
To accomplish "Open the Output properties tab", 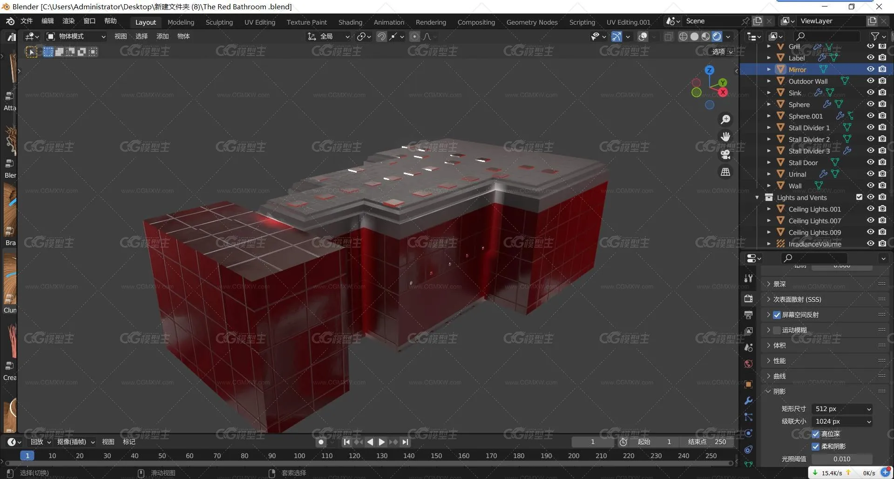I will point(749,315).
